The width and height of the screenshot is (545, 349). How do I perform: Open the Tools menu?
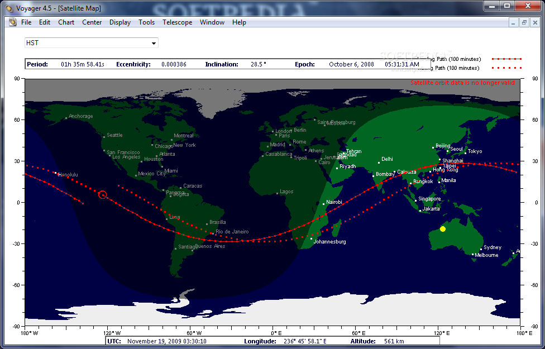point(146,22)
